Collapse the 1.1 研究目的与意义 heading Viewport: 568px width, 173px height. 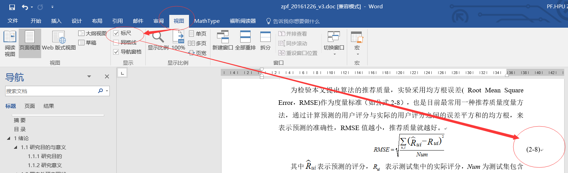(16, 147)
